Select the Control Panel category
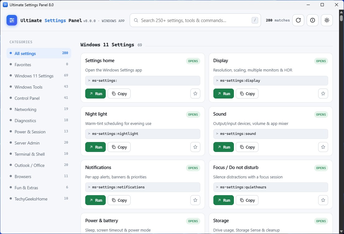This screenshot has height=234, width=344. [39, 98]
